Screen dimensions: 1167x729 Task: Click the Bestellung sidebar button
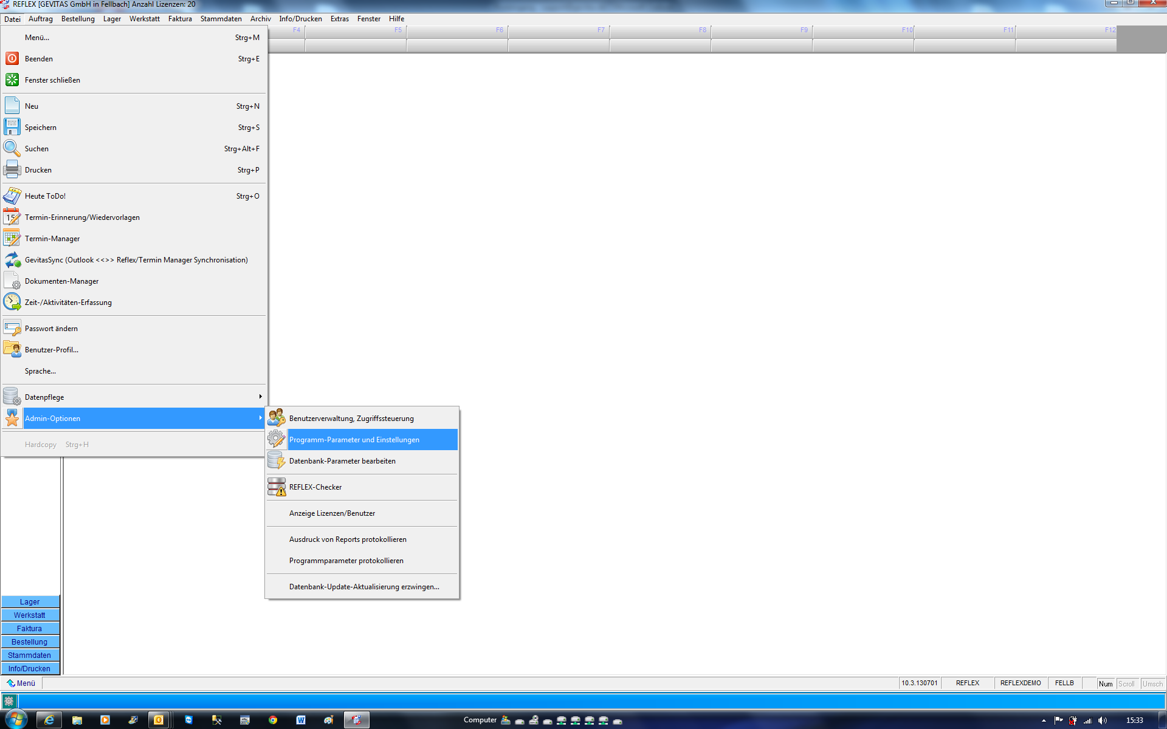tap(30, 642)
